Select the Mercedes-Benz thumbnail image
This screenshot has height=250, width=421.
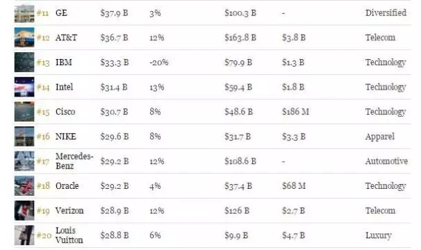[x=24, y=161]
